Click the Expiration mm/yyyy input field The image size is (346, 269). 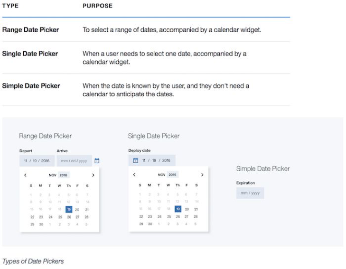250,193
